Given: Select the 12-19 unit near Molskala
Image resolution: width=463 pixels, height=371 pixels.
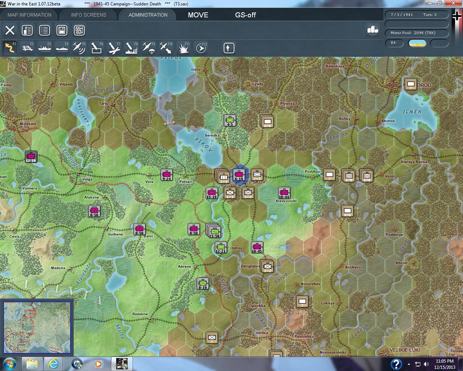Looking at the screenshot, I should click(x=31, y=157).
